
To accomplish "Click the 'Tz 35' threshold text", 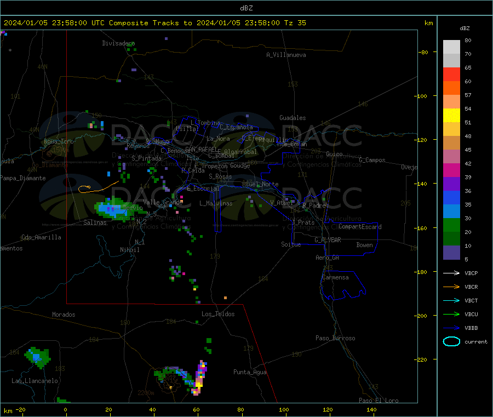I will pyautogui.click(x=295, y=23).
